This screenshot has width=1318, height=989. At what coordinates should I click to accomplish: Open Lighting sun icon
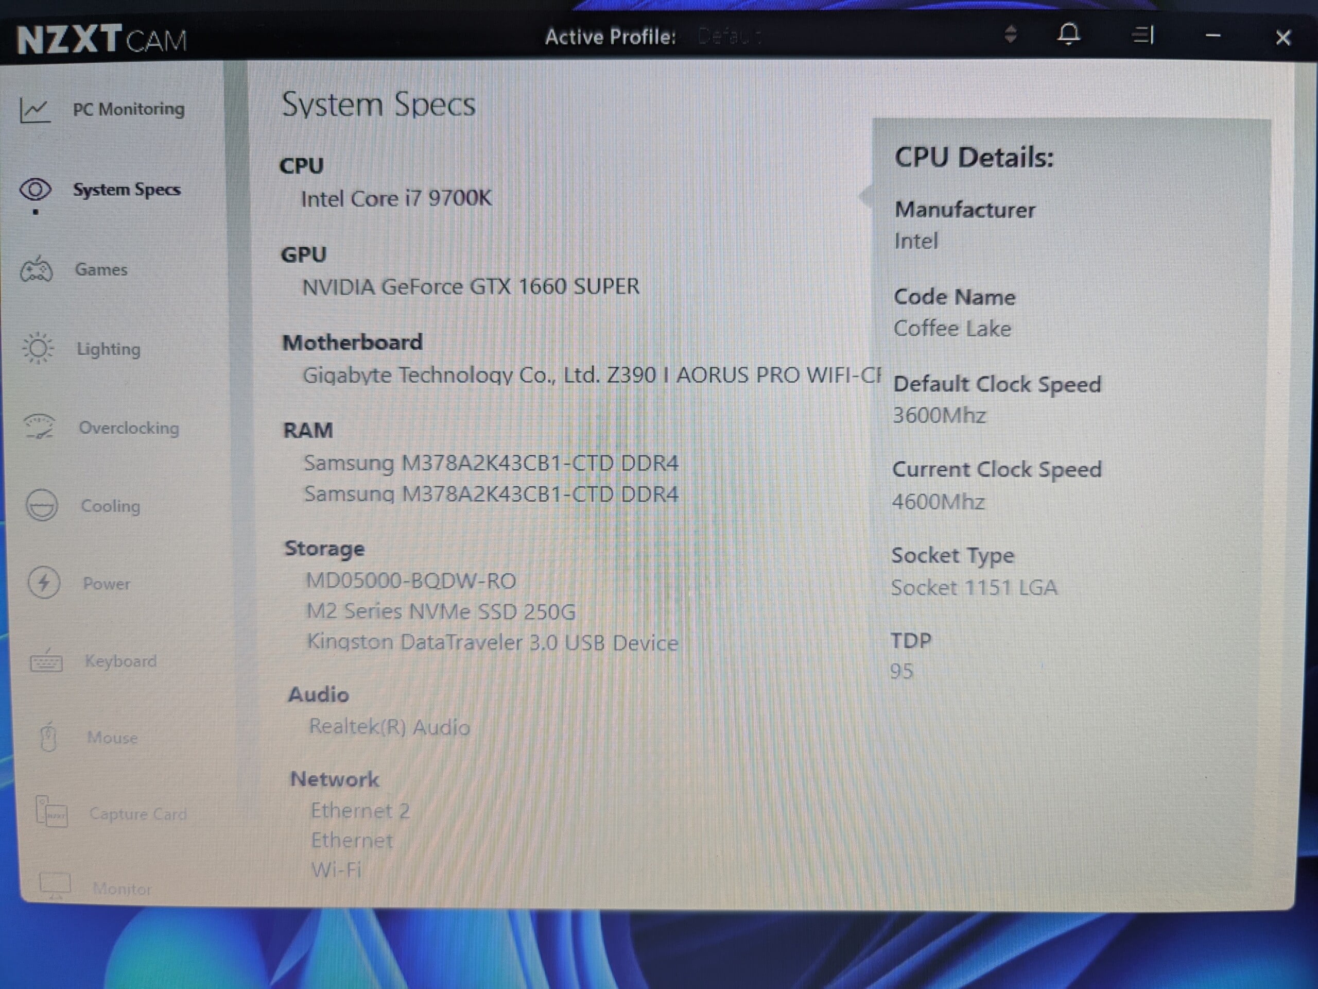click(38, 348)
